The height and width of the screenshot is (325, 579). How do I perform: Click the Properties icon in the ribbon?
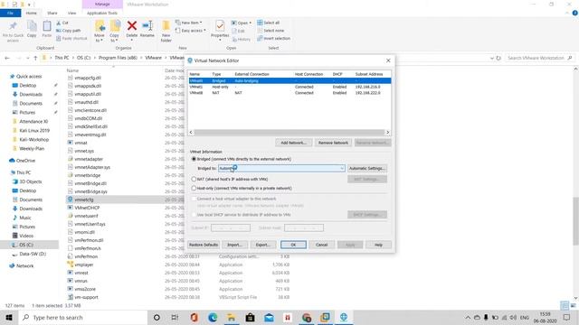click(220, 26)
